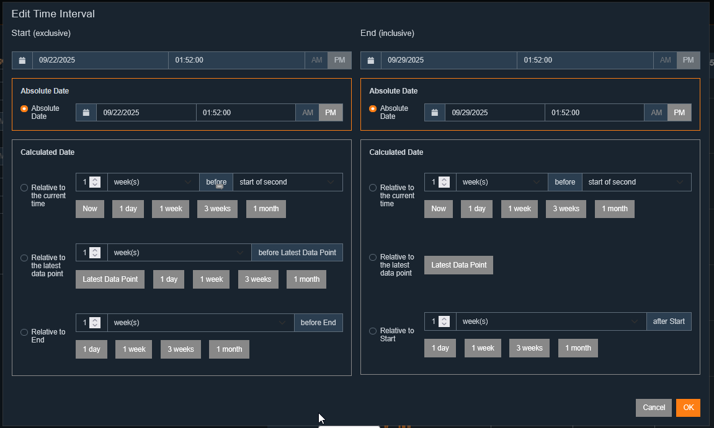Toggle AM in Start Absolute Date row
714x428 pixels.
point(308,113)
